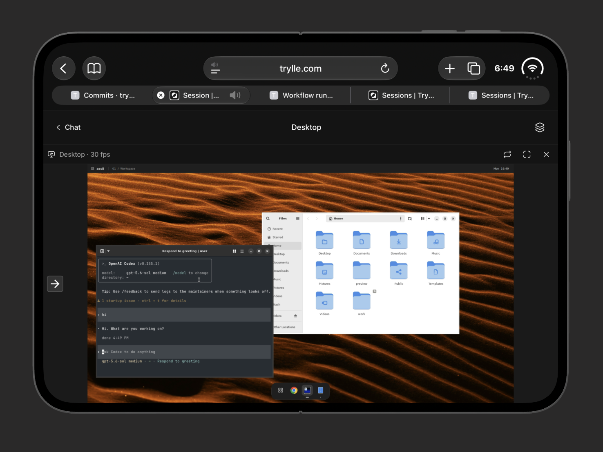The image size is (603, 452).
Task: Click the right-arrow panel button on the left edge
Action: [x=55, y=284]
